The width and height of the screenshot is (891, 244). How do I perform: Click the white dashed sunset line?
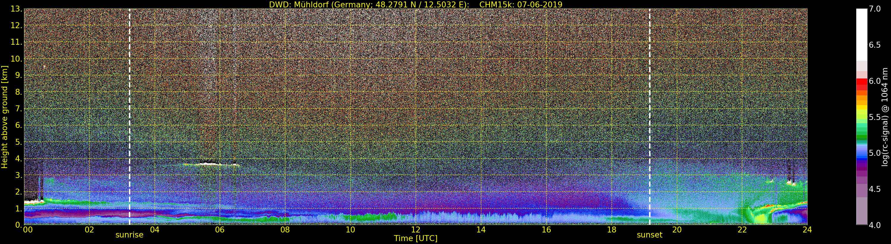pos(650,117)
